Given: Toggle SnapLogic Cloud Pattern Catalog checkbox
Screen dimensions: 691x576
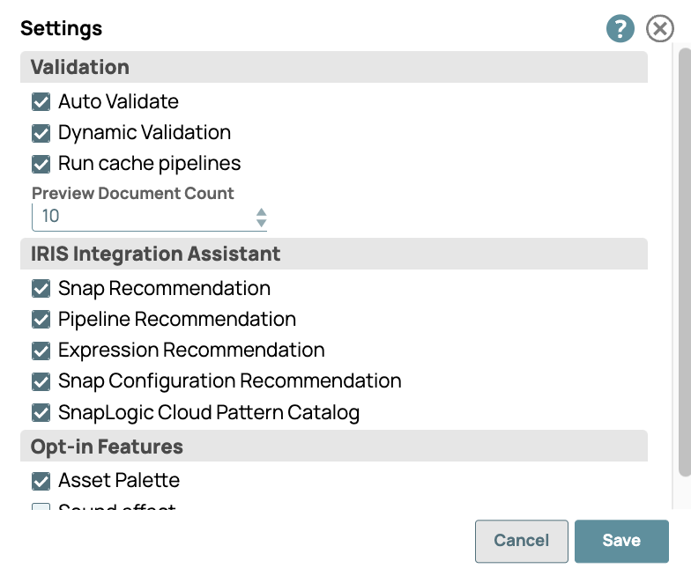Looking at the screenshot, I should coord(41,412).
